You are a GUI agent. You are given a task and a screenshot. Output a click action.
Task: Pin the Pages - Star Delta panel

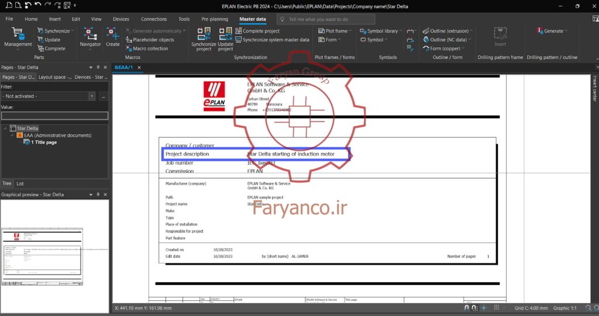(x=98, y=67)
